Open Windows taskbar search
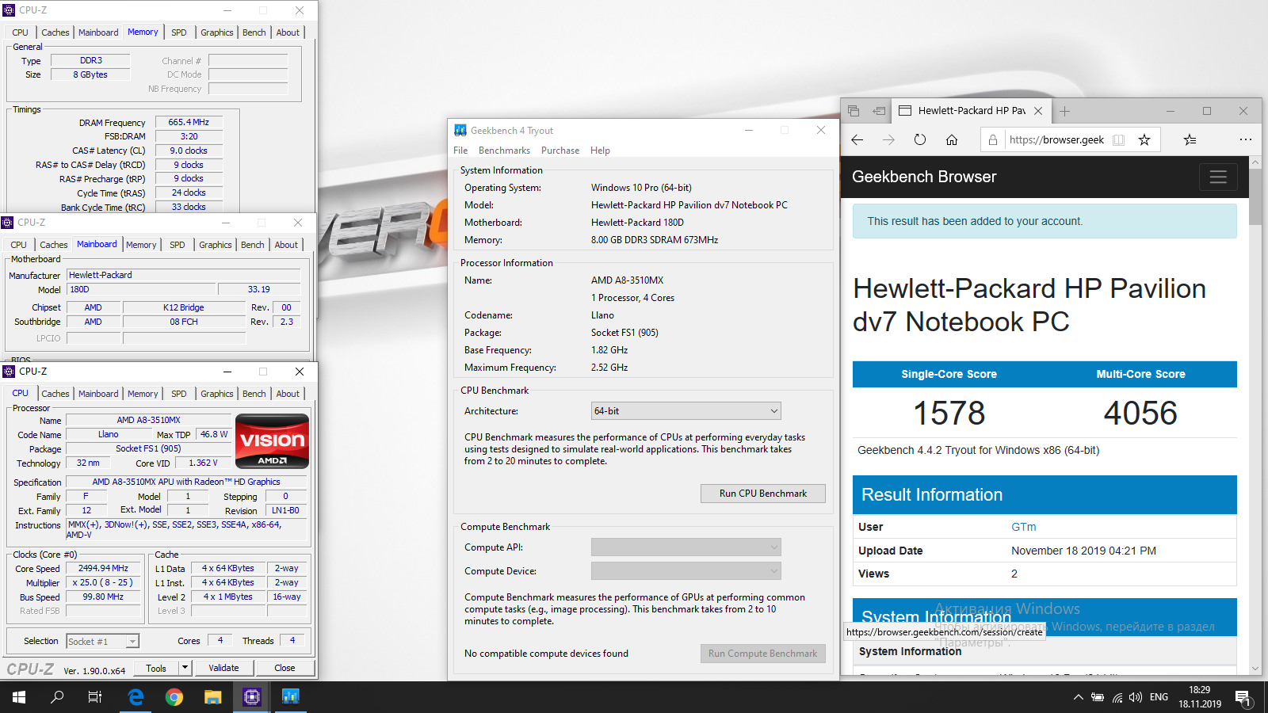 [x=57, y=697]
